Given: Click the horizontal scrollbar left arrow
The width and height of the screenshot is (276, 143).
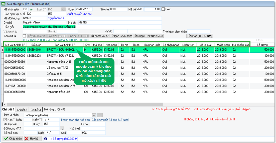Looking at the screenshot, I should coord(5,104).
